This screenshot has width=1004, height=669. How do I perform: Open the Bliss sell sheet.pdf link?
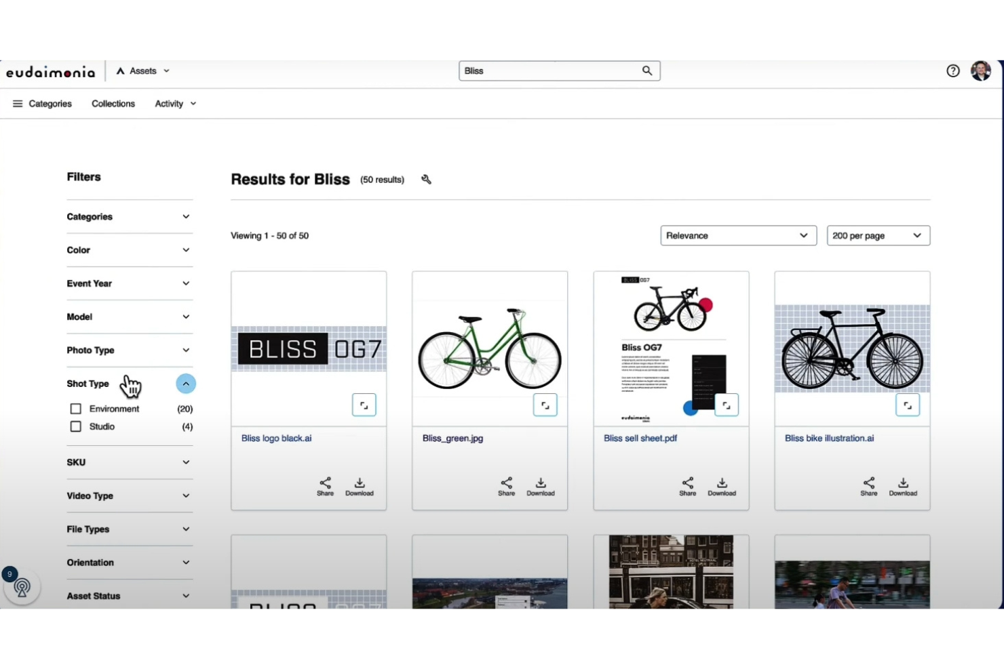(640, 439)
